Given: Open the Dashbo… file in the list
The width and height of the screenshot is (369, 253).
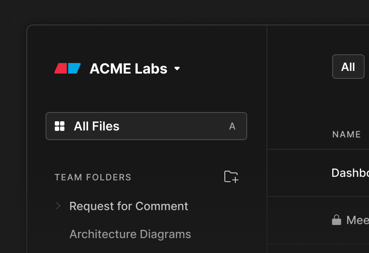Looking at the screenshot, I should [x=350, y=173].
